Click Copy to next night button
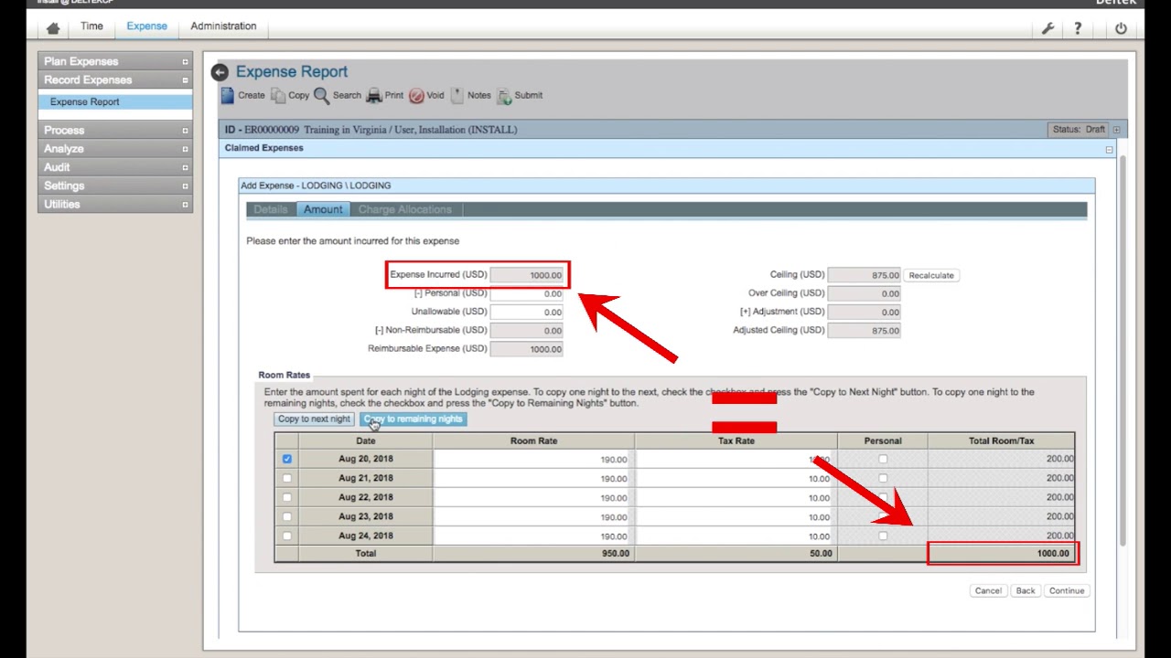Viewport: 1171px width, 658px height. tap(314, 419)
